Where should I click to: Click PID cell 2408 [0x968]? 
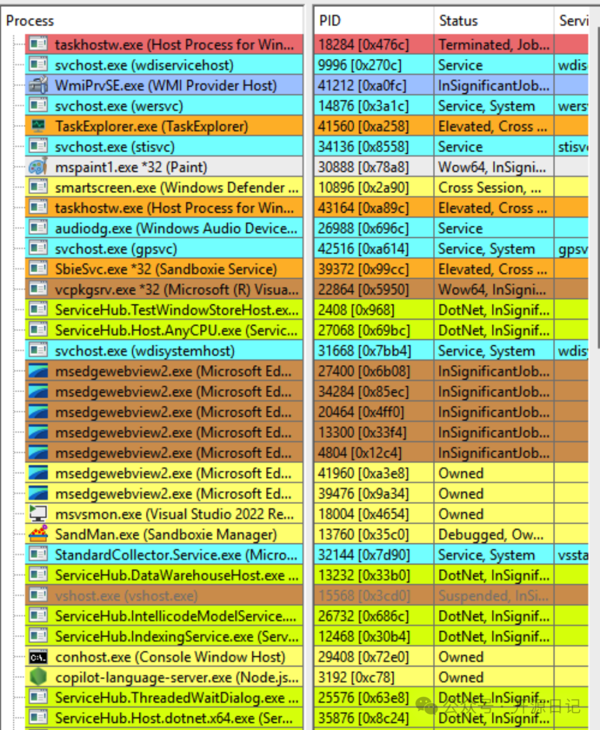373,309
